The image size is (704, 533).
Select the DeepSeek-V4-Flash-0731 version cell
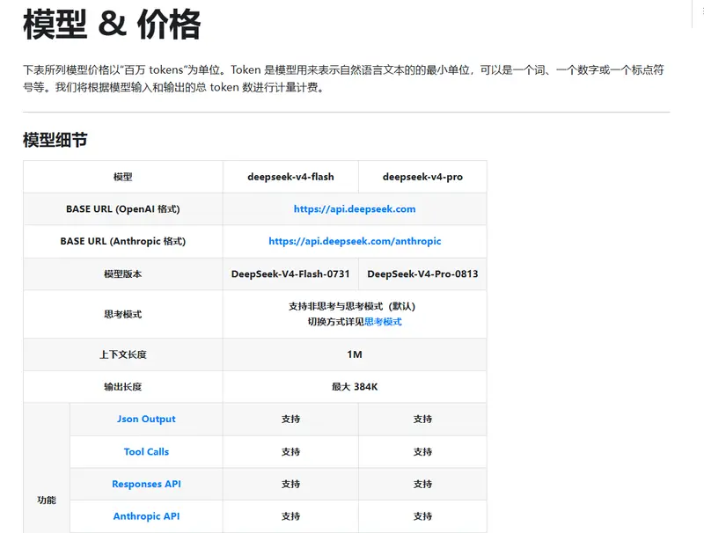(x=290, y=274)
